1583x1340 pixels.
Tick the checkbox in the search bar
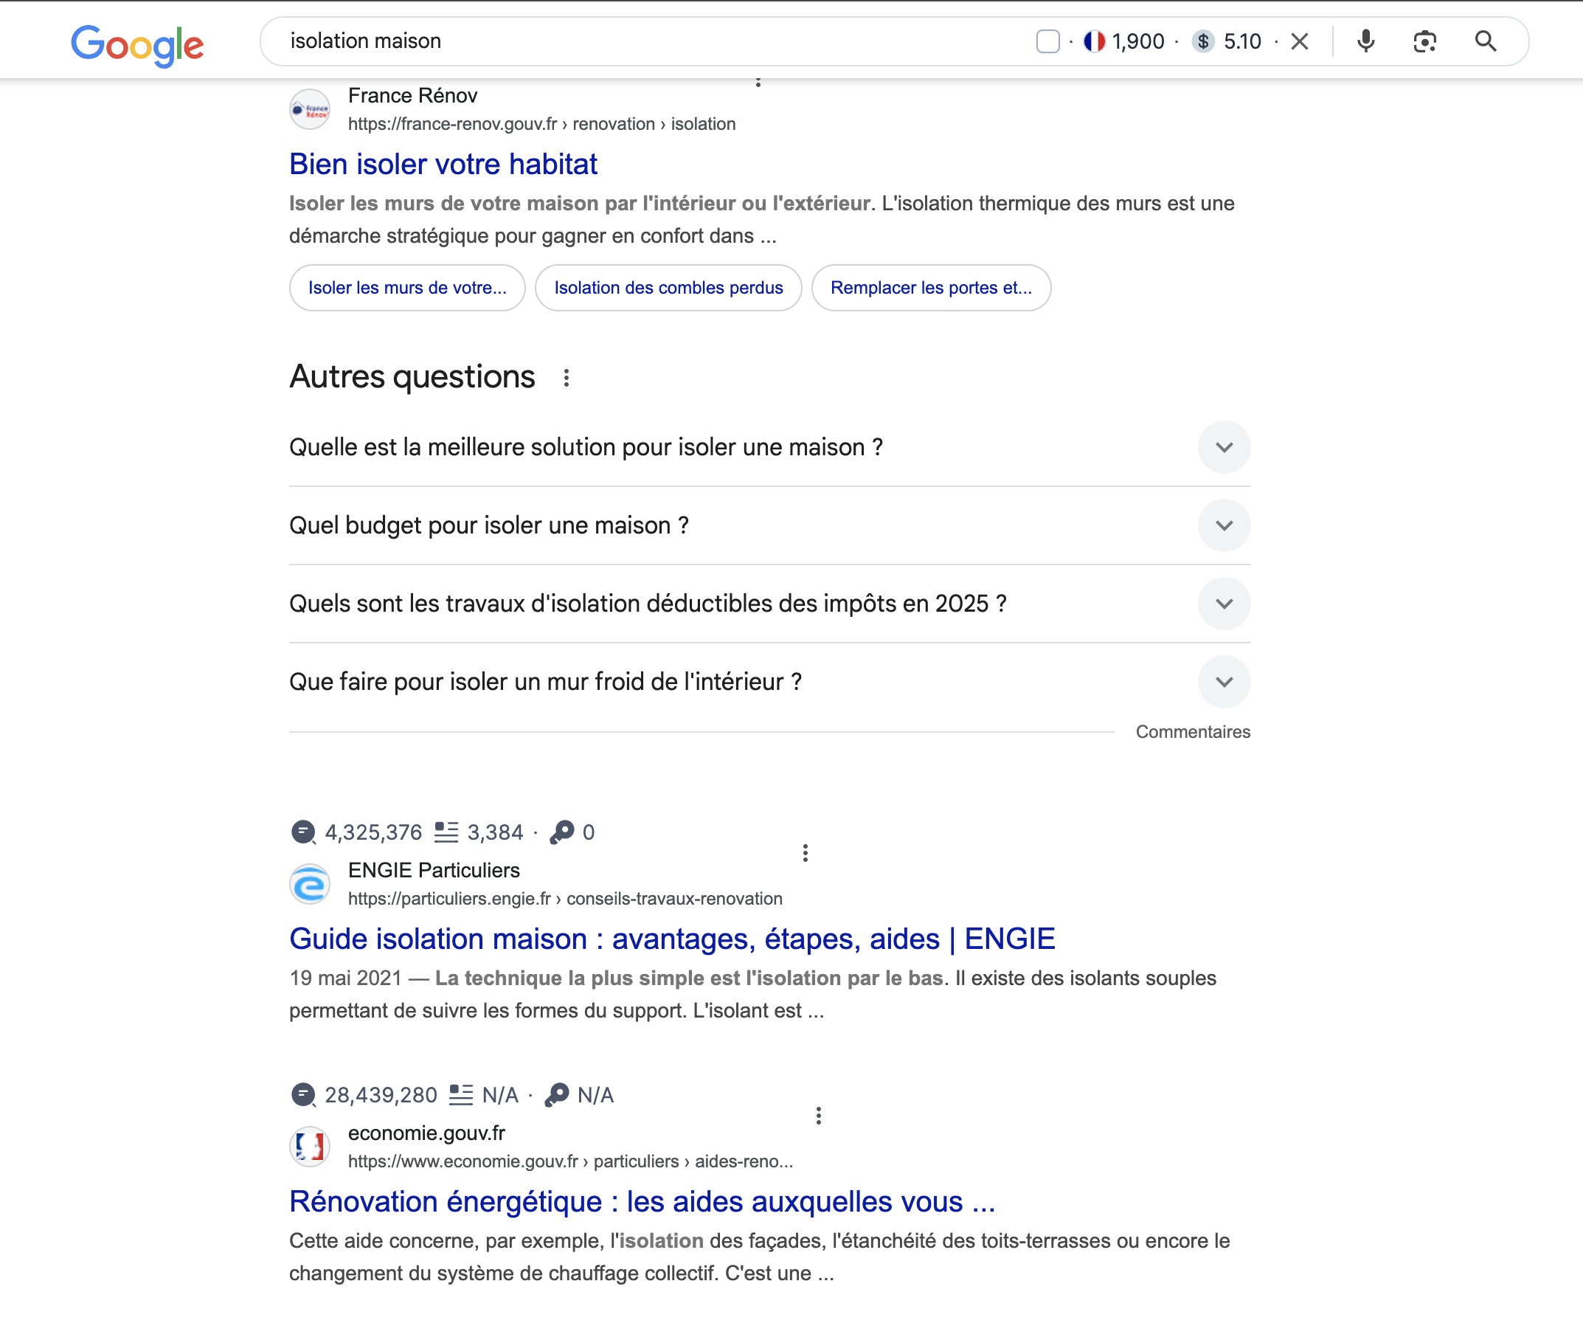pyautogui.click(x=1047, y=41)
